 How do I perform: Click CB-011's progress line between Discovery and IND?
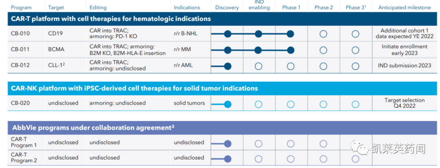[243, 50]
